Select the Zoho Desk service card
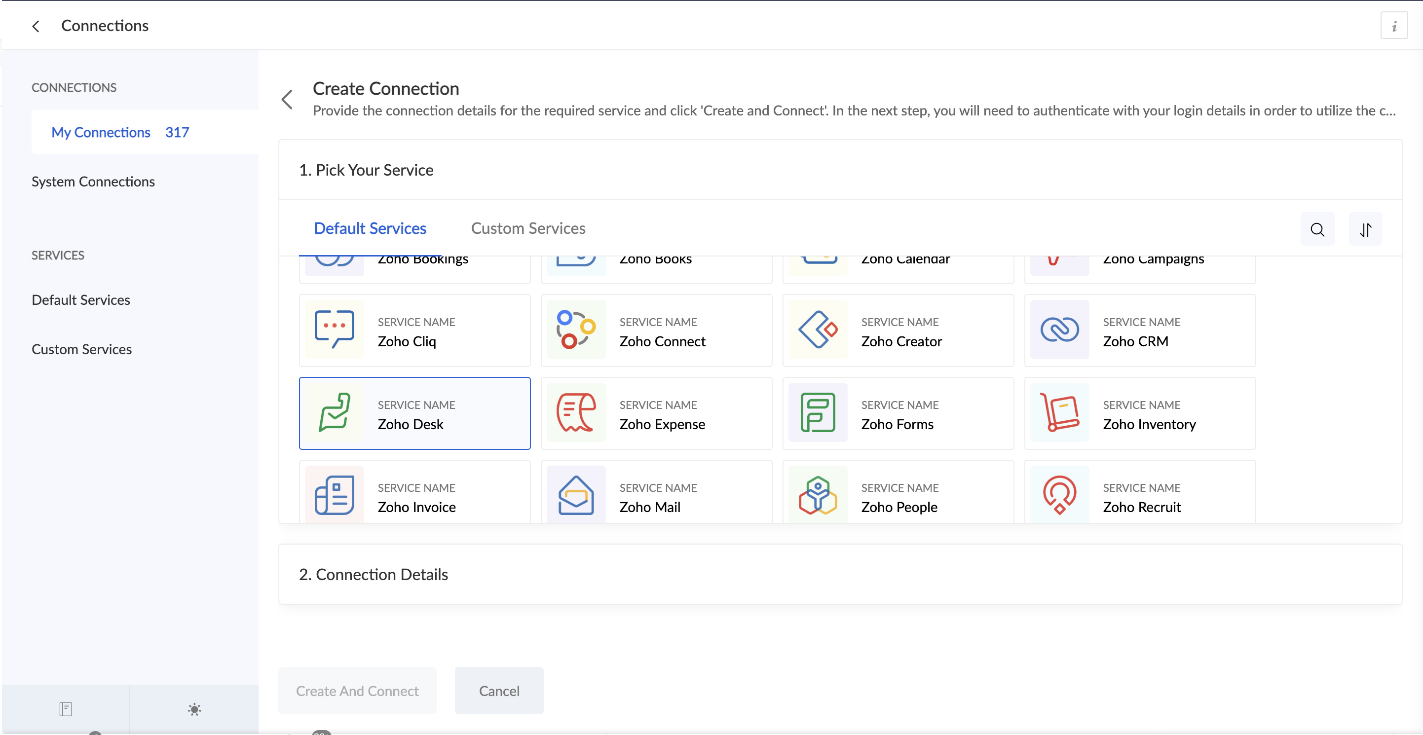The image size is (1423, 735). pos(414,413)
